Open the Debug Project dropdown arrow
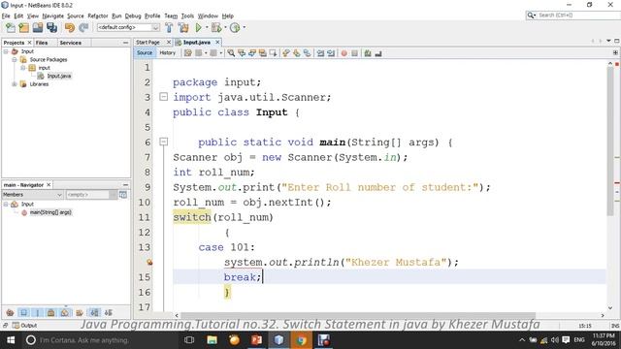The image size is (621, 349). click(225, 27)
